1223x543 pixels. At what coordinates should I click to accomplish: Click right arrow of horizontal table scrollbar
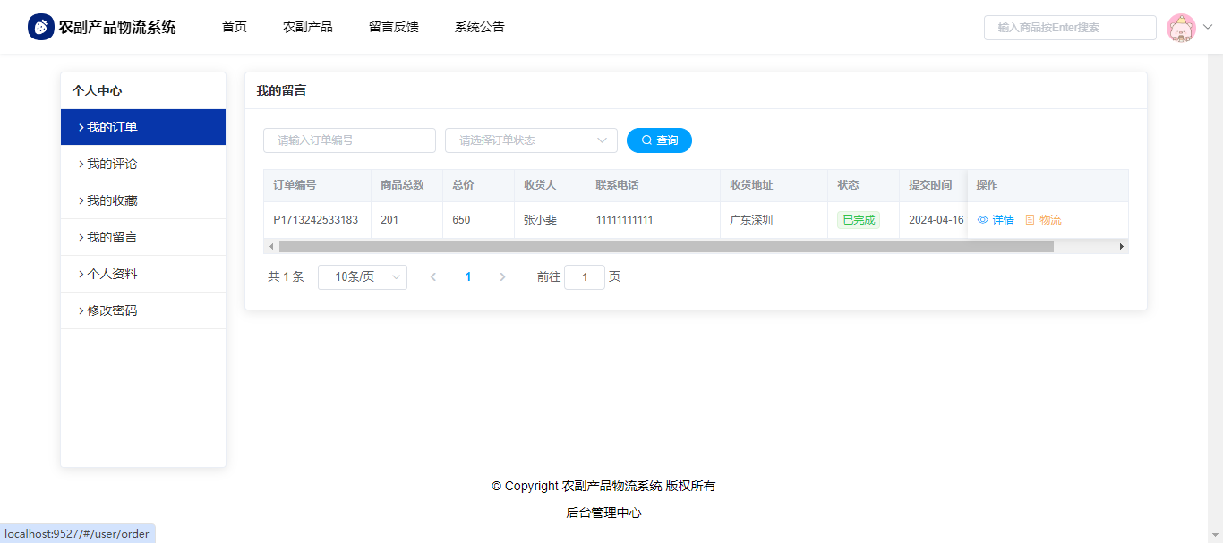1121,247
